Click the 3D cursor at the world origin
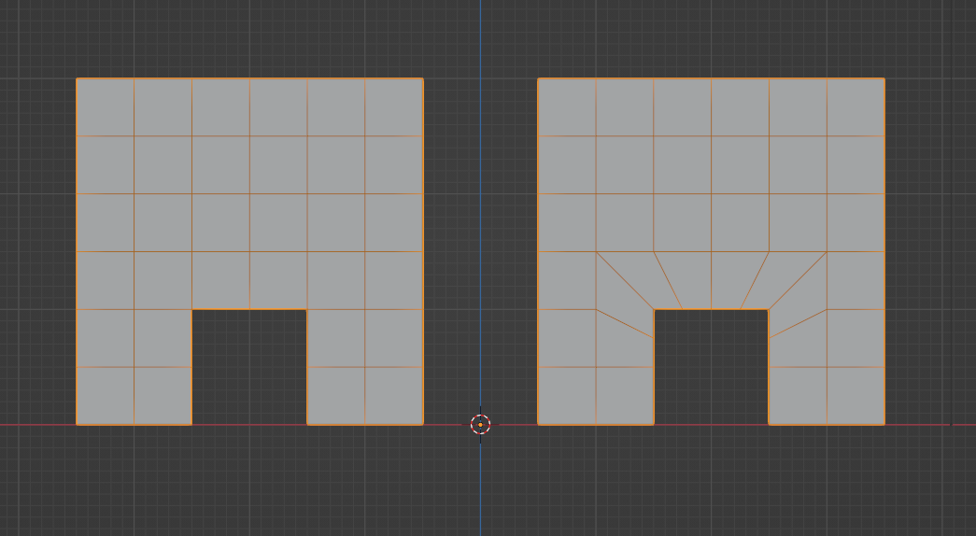976x536 pixels. pyautogui.click(x=481, y=425)
